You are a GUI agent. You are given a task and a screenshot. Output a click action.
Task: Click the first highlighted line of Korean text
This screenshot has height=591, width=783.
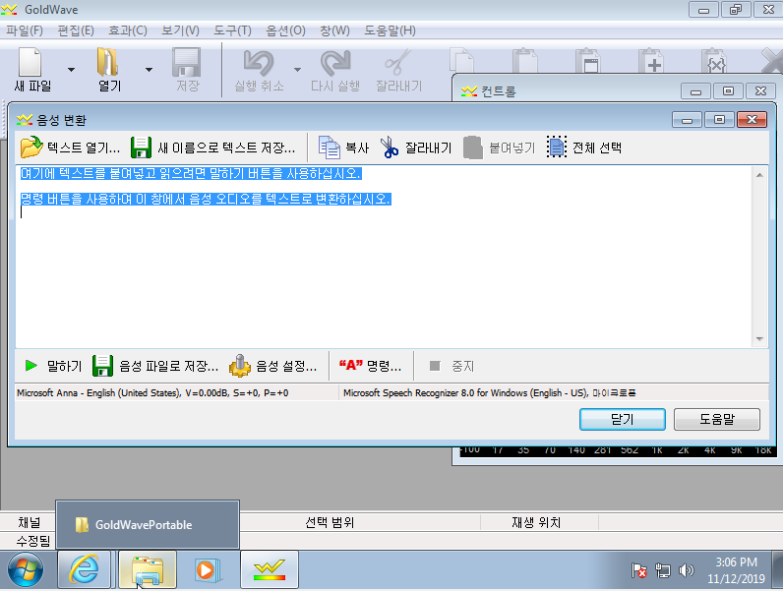pyautogui.click(x=190, y=174)
